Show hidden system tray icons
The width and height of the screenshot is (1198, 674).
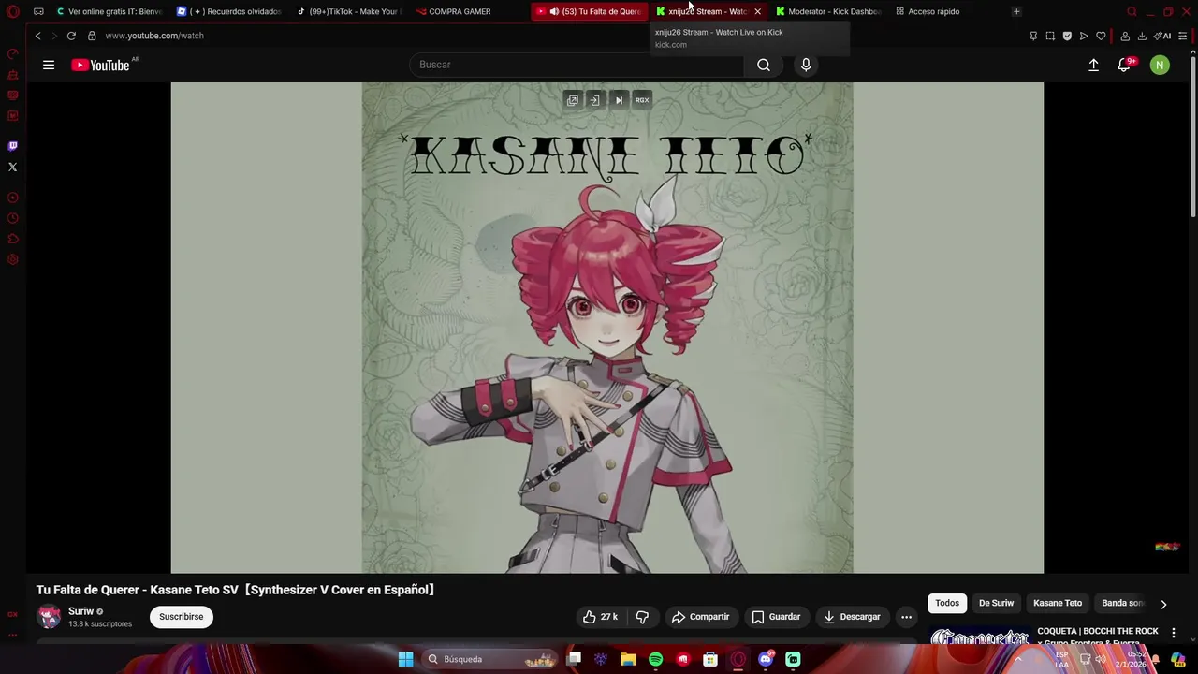pyautogui.click(x=1018, y=659)
